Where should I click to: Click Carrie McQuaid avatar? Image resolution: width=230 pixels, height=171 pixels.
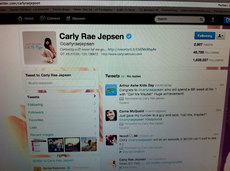point(111,115)
